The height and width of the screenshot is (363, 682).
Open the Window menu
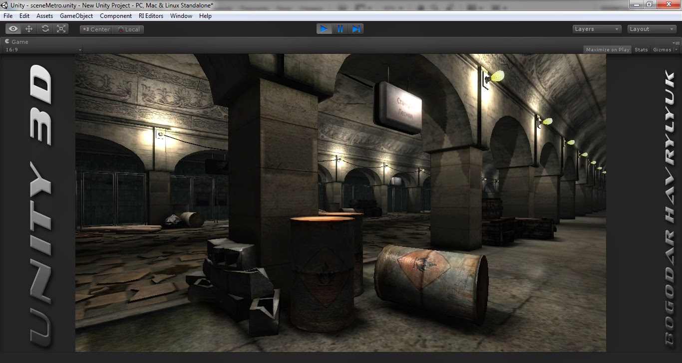coord(181,16)
